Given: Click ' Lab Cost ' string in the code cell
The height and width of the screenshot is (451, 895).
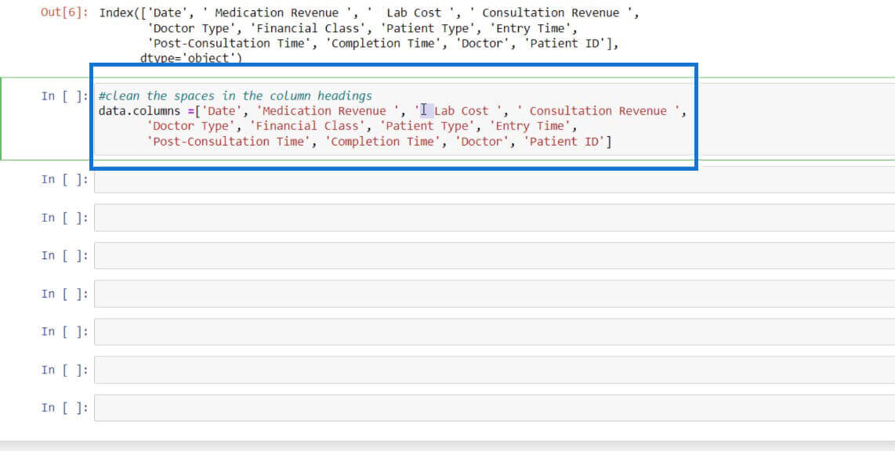Looking at the screenshot, I should click(461, 111).
